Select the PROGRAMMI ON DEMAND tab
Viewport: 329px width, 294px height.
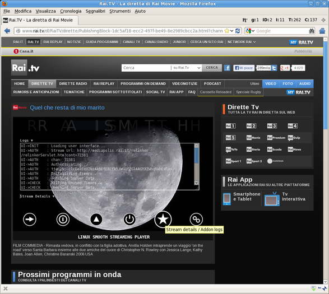coord(143,83)
